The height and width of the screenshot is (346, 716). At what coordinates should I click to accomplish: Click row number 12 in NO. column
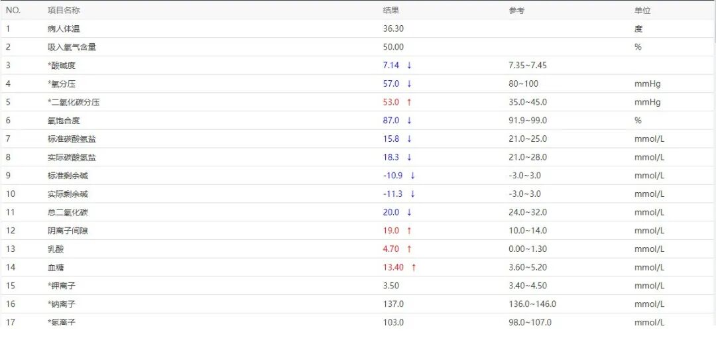[11, 231]
